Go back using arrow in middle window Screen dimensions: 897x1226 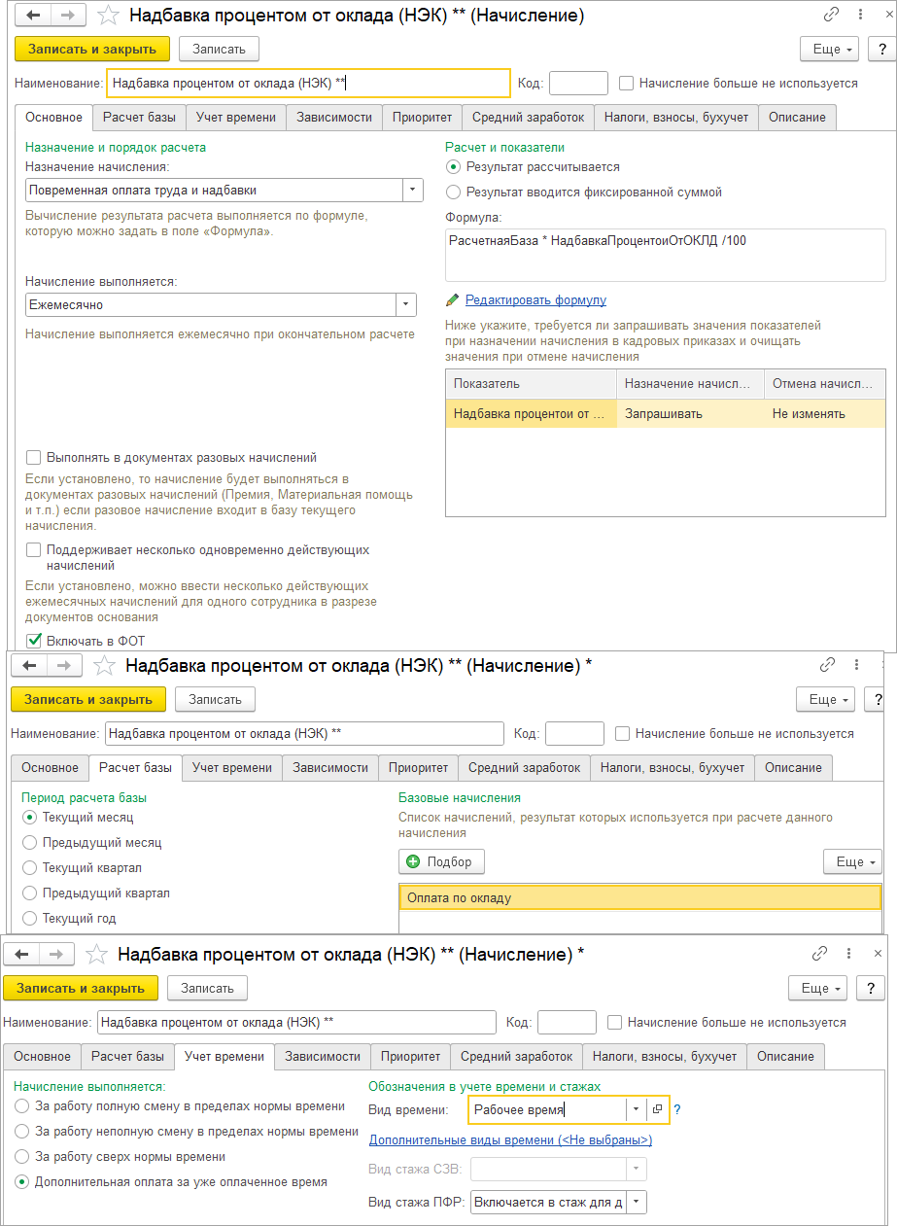(29, 665)
